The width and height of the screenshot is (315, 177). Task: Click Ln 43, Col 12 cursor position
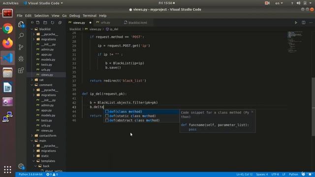point(244,175)
